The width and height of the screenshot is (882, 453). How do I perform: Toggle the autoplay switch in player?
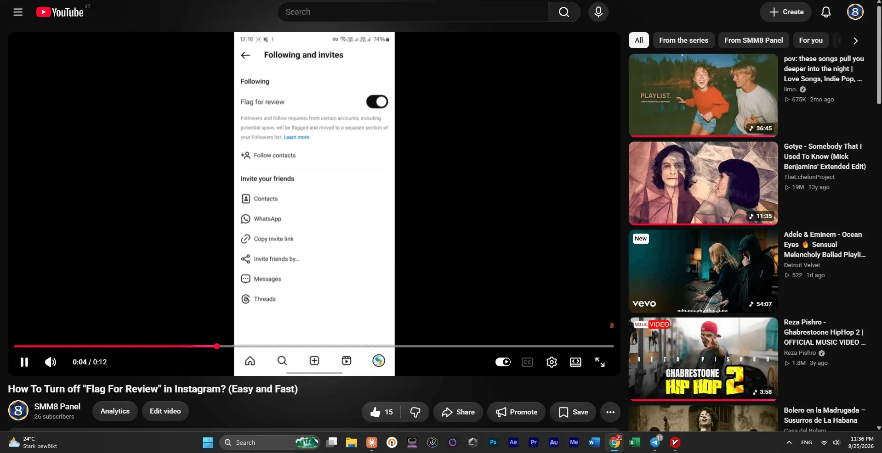point(503,362)
